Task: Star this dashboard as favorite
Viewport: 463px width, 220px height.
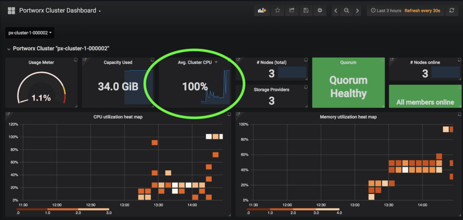Action: click(x=277, y=10)
